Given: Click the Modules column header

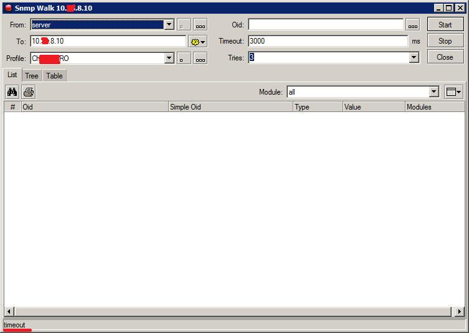Looking at the screenshot, I should point(435,106).
